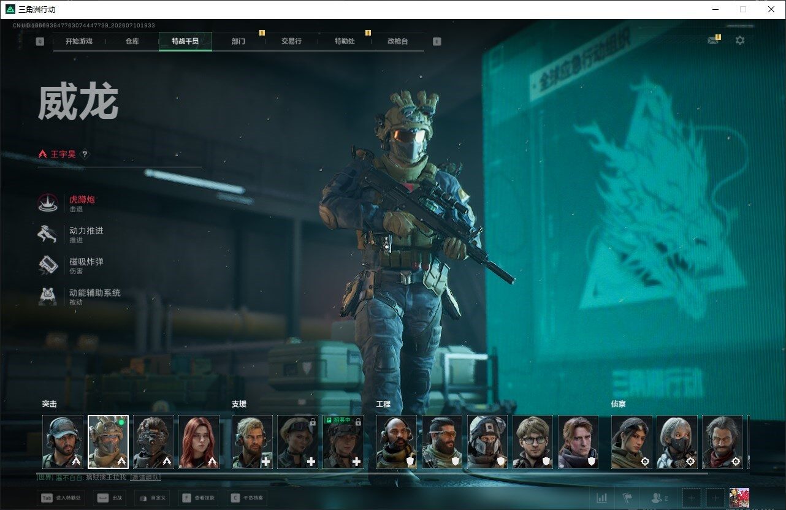Click the player avatar in bottom corner

point(739,498)
